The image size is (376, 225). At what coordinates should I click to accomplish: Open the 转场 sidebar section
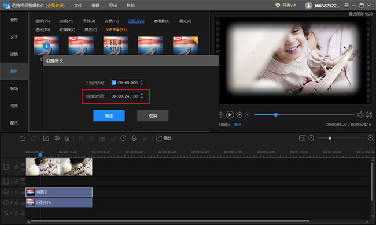14,89
